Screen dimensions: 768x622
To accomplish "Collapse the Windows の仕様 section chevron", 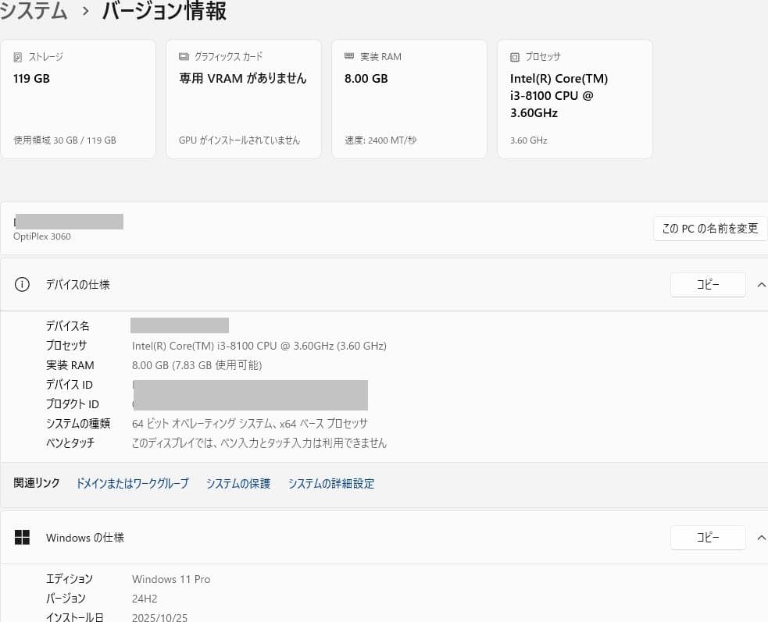I will coord(762,537).
